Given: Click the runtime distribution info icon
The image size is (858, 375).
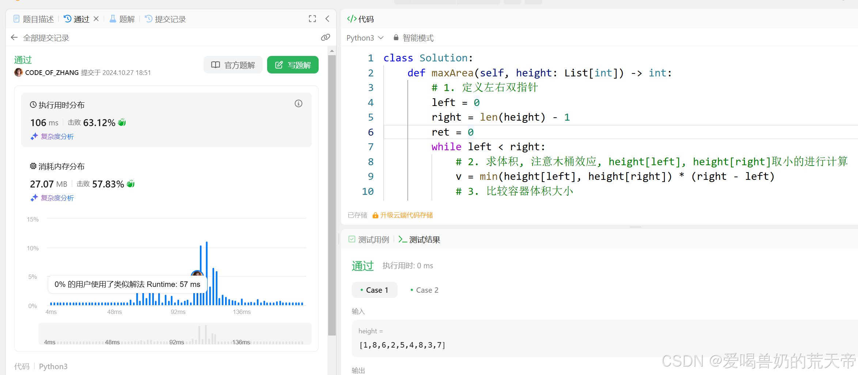Looking at the screenshot, I should [299, 103].
